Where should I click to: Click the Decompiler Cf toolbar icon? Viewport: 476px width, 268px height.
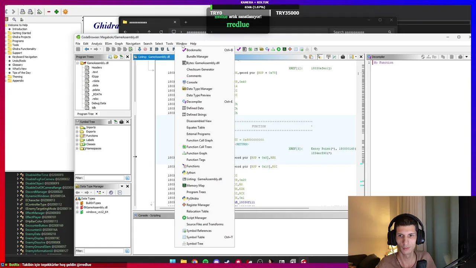(267, 49)
